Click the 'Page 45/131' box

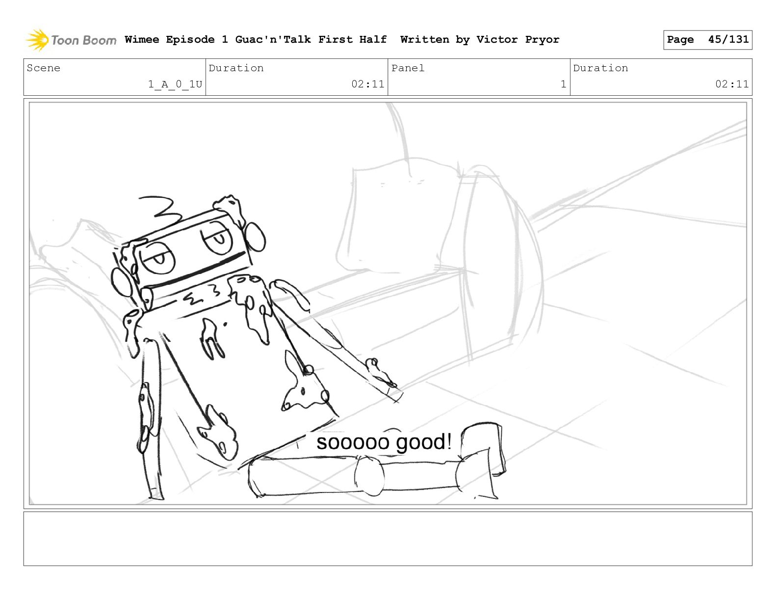coord(707,40)
